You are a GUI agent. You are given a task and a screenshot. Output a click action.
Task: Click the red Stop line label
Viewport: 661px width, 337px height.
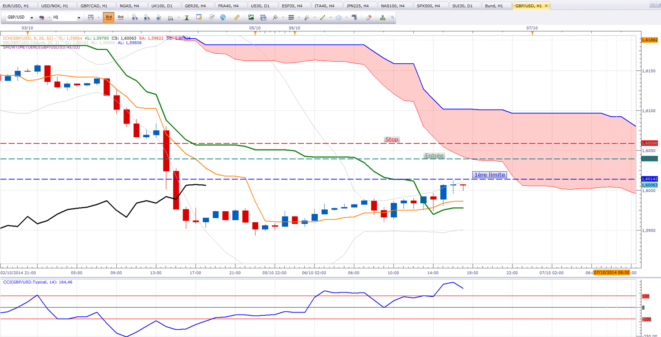coord(392,139)
